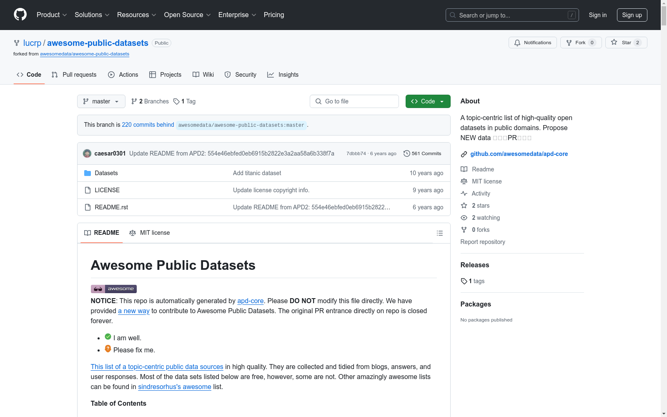The width and height of the screenshot is (667, 417).
Task: Click the Activity pulse icon in sidebar
Action: click(x=464, y=193)
